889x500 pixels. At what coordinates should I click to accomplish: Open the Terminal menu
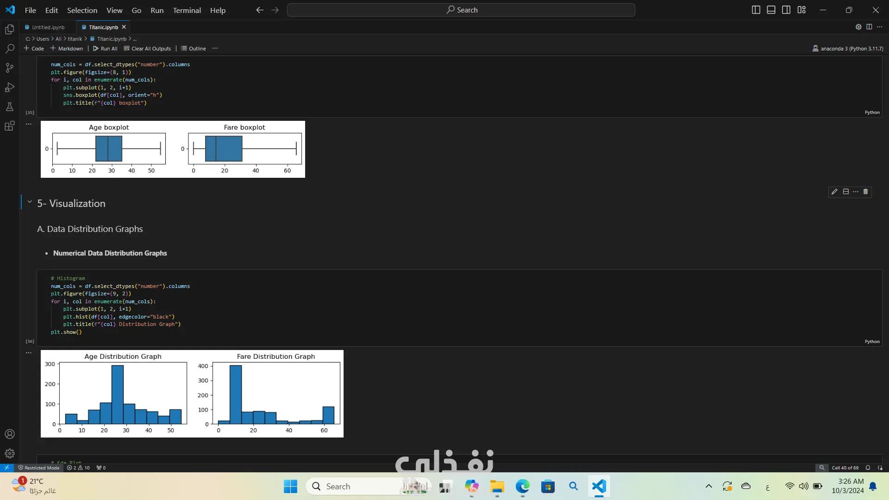[187, 10]
